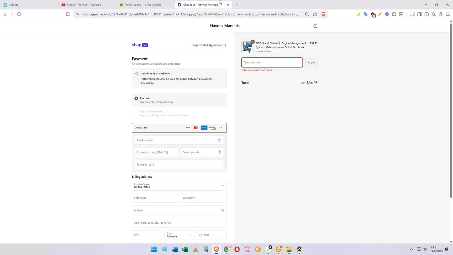The image size is (453, 255).
Task: Open WhatsApp from the taskbar
Action: pyautogui.click(x=268, y=250)
